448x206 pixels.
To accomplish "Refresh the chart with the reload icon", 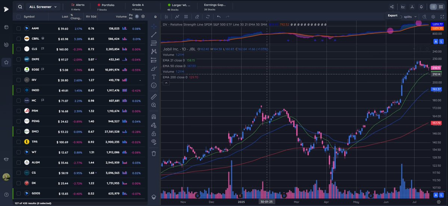I will pos(208,17).
